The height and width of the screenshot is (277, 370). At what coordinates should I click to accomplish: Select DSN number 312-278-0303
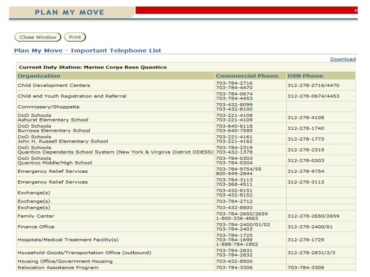click(x=306, y=161)
